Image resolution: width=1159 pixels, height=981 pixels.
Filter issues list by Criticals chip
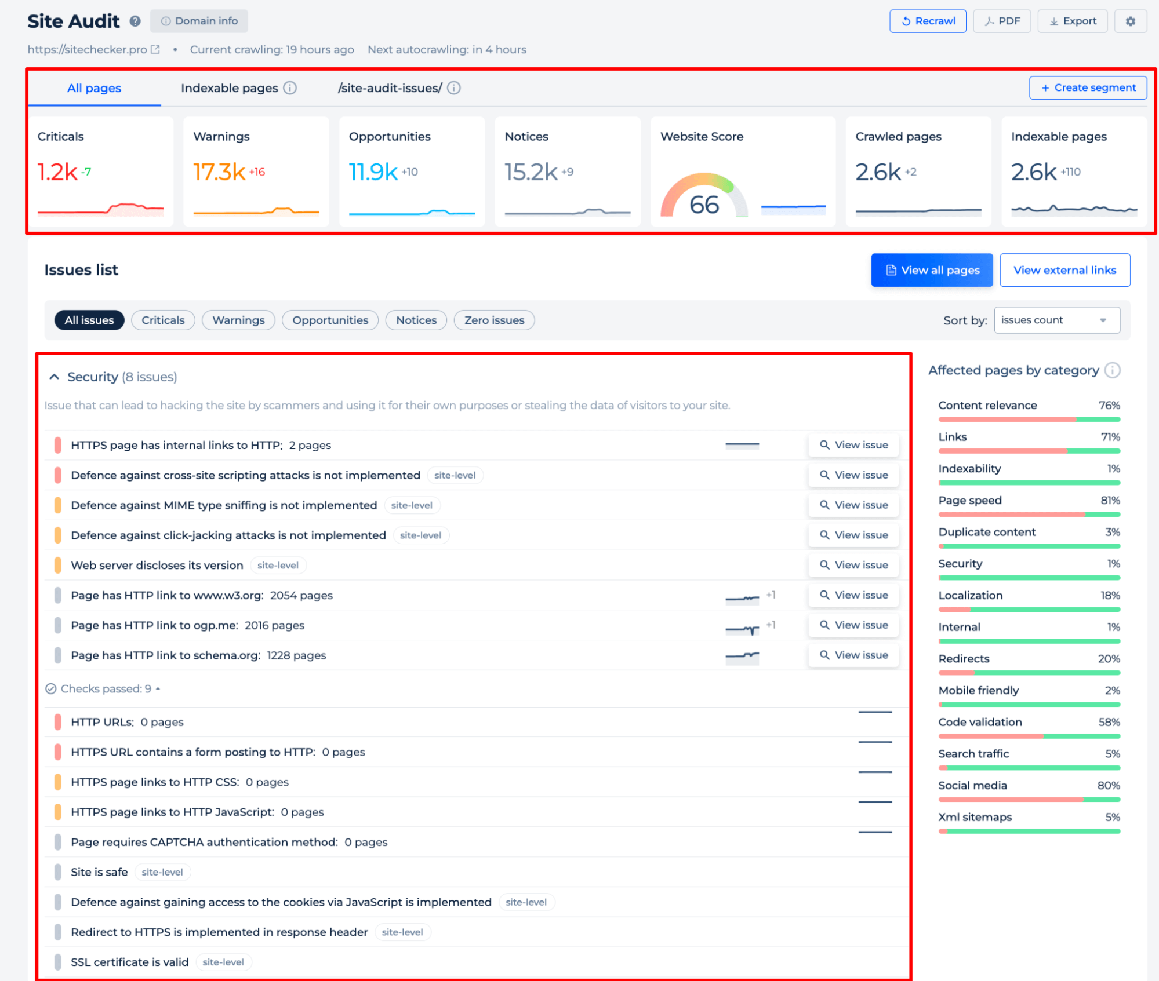pos(163,320)
